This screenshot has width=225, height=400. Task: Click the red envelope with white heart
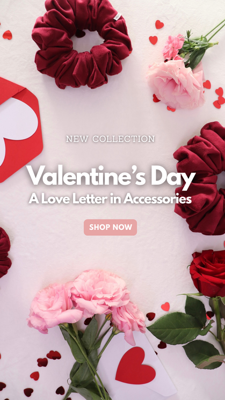click(19, 129)
